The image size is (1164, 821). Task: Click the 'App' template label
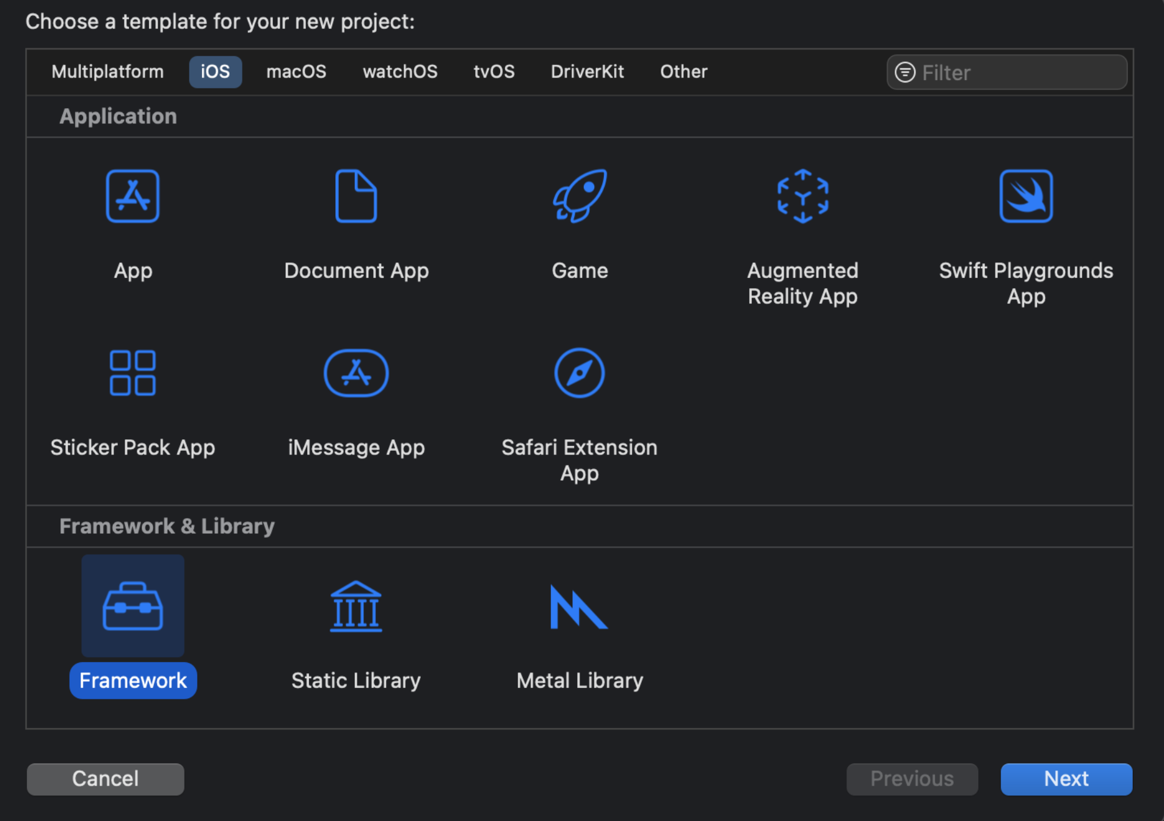[x=133, y=271]
